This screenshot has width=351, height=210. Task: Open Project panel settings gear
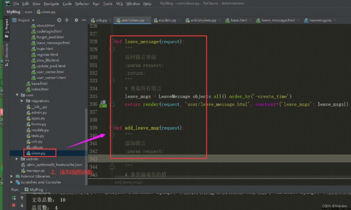coord(76,20)
